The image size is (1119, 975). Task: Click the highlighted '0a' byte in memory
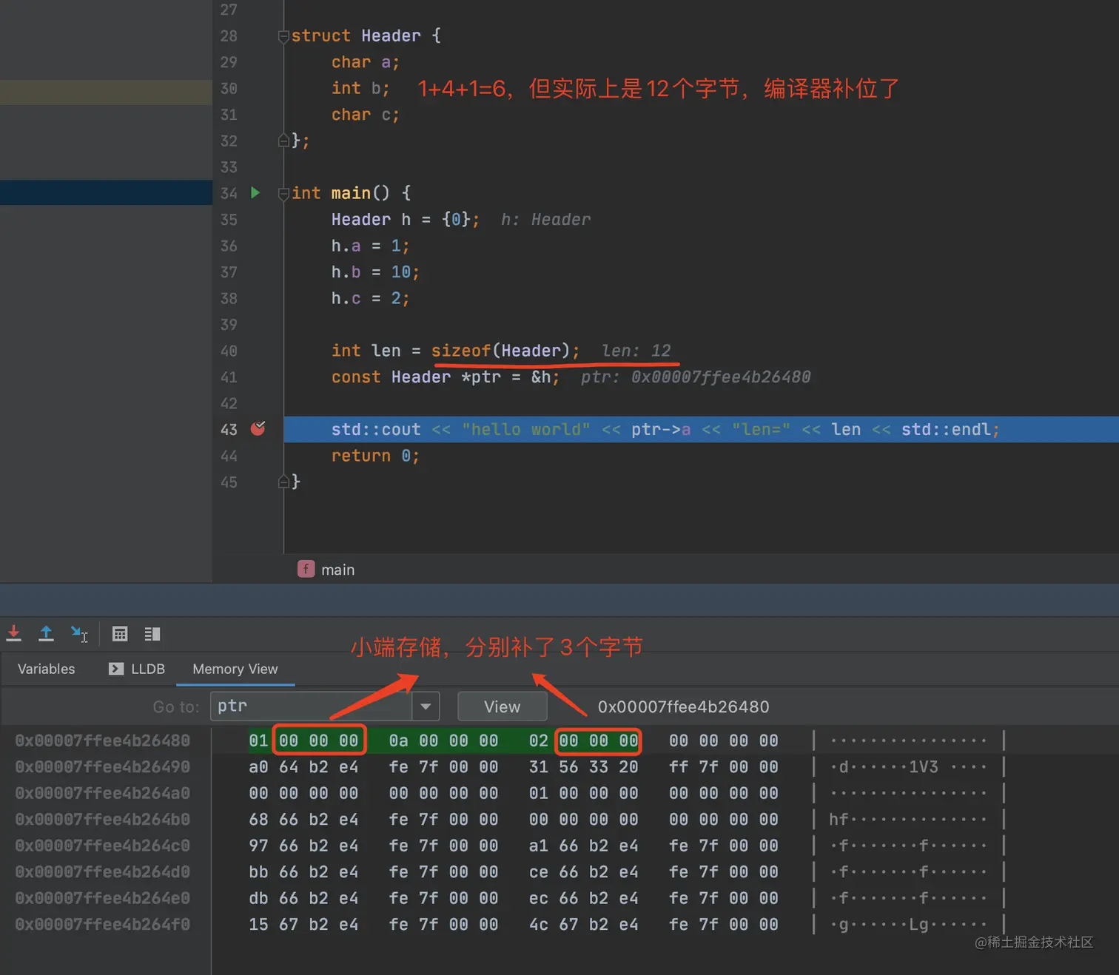(x=398, y=740)
